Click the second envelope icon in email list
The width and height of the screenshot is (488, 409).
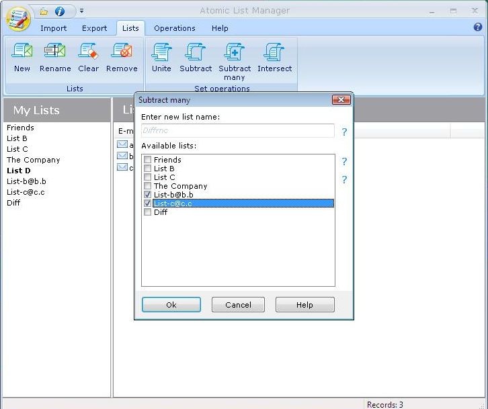tap(122, 156)
